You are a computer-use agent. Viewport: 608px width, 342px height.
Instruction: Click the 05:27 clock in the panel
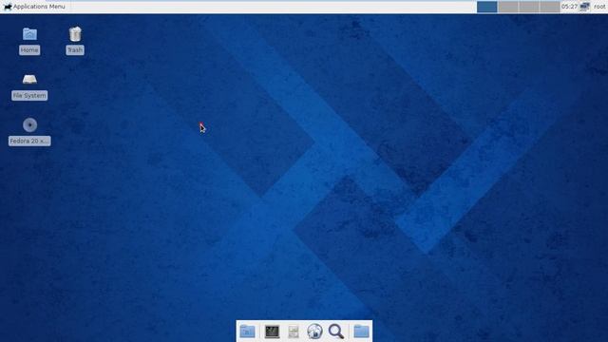[569, 7]
